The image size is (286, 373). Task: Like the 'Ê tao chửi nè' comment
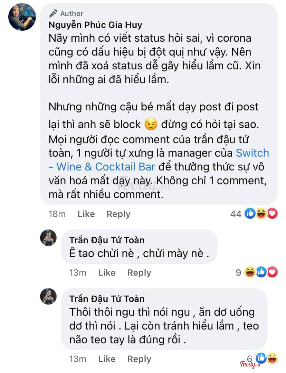point(107,273)
